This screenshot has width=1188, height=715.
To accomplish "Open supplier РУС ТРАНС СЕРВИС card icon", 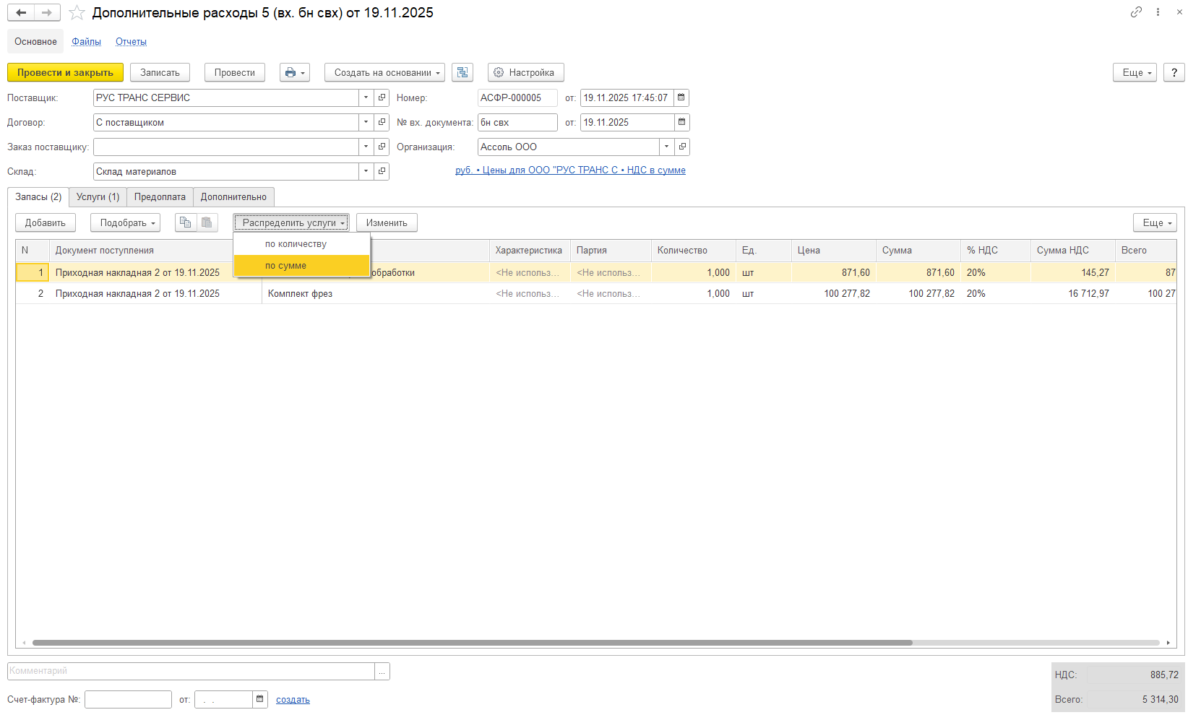I will 382,98.
